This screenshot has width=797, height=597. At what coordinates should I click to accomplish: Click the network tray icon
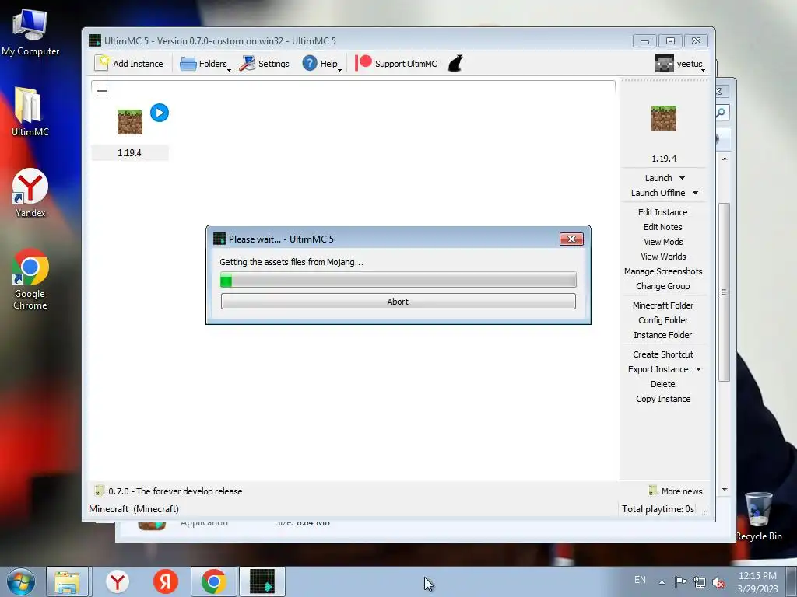pos(700,582)
